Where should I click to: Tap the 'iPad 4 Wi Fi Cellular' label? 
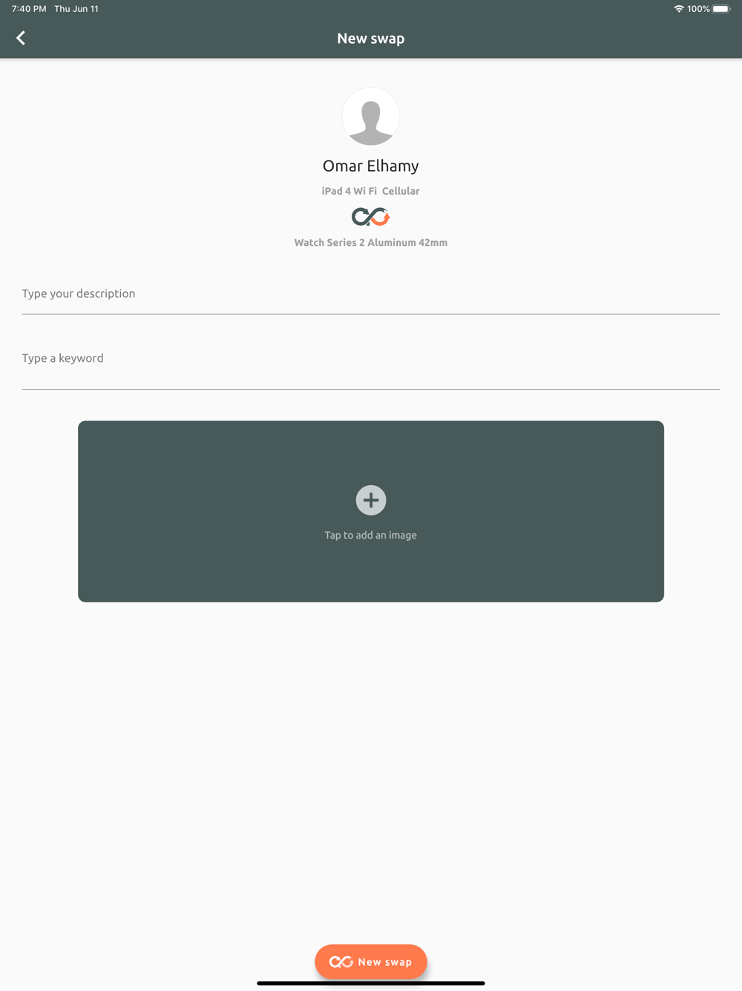point(371,191)
